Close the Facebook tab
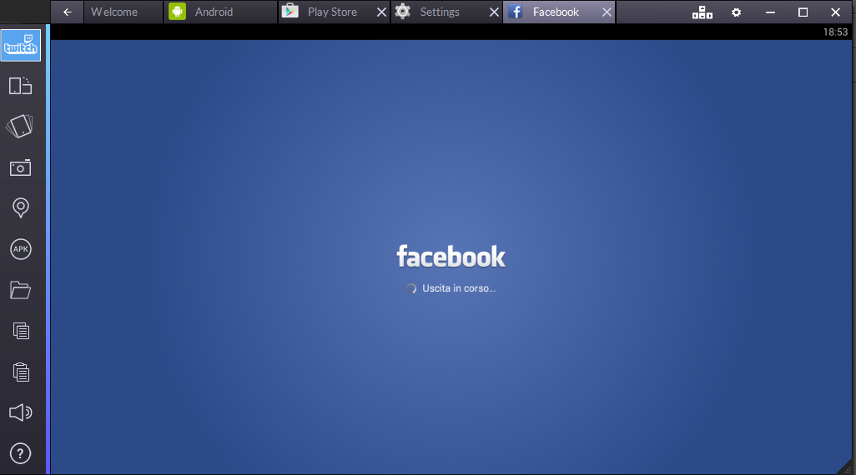The image size is (856, 475). [607, 12]
